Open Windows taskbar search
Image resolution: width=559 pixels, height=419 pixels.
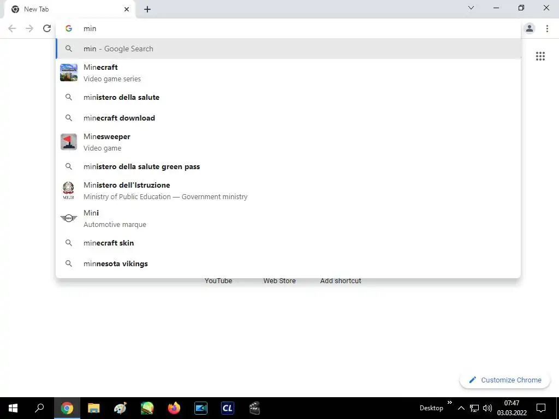[39, 408]
